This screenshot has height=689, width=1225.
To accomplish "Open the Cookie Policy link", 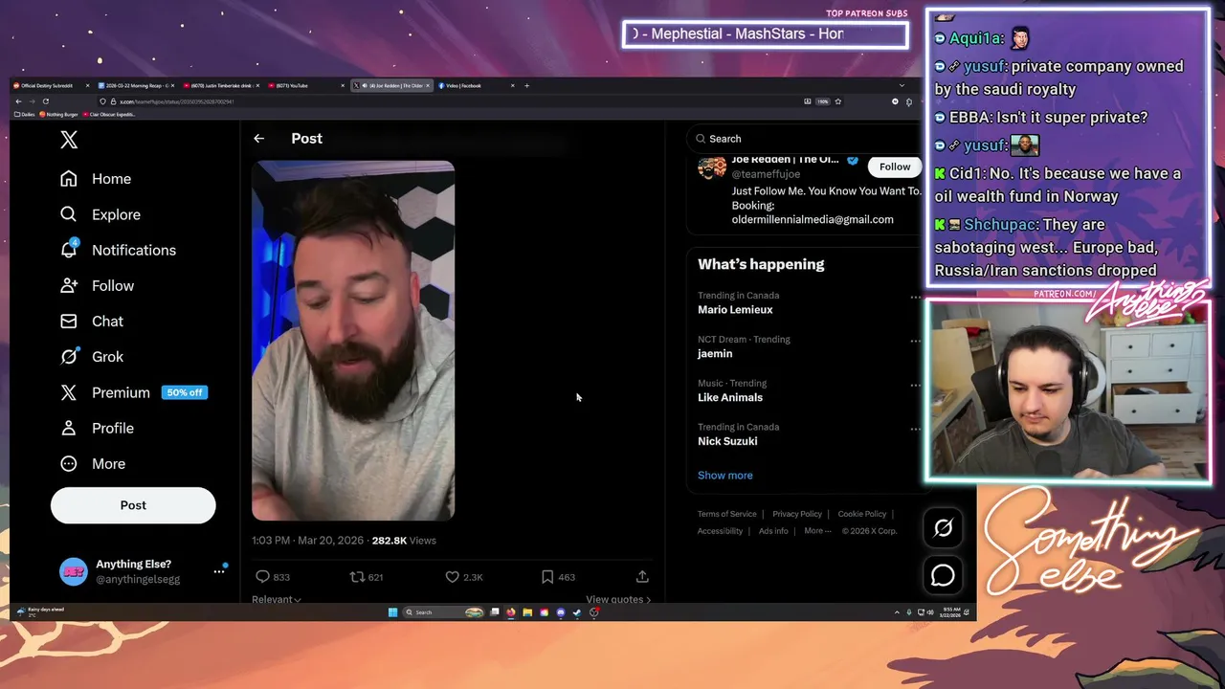I will click(x=862, y=514).
